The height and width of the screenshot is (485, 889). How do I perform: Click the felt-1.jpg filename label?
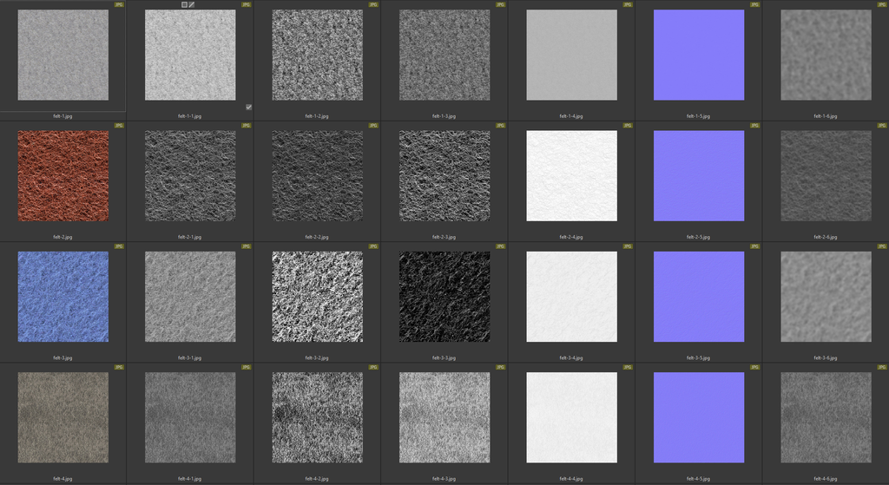click(63, 115)
